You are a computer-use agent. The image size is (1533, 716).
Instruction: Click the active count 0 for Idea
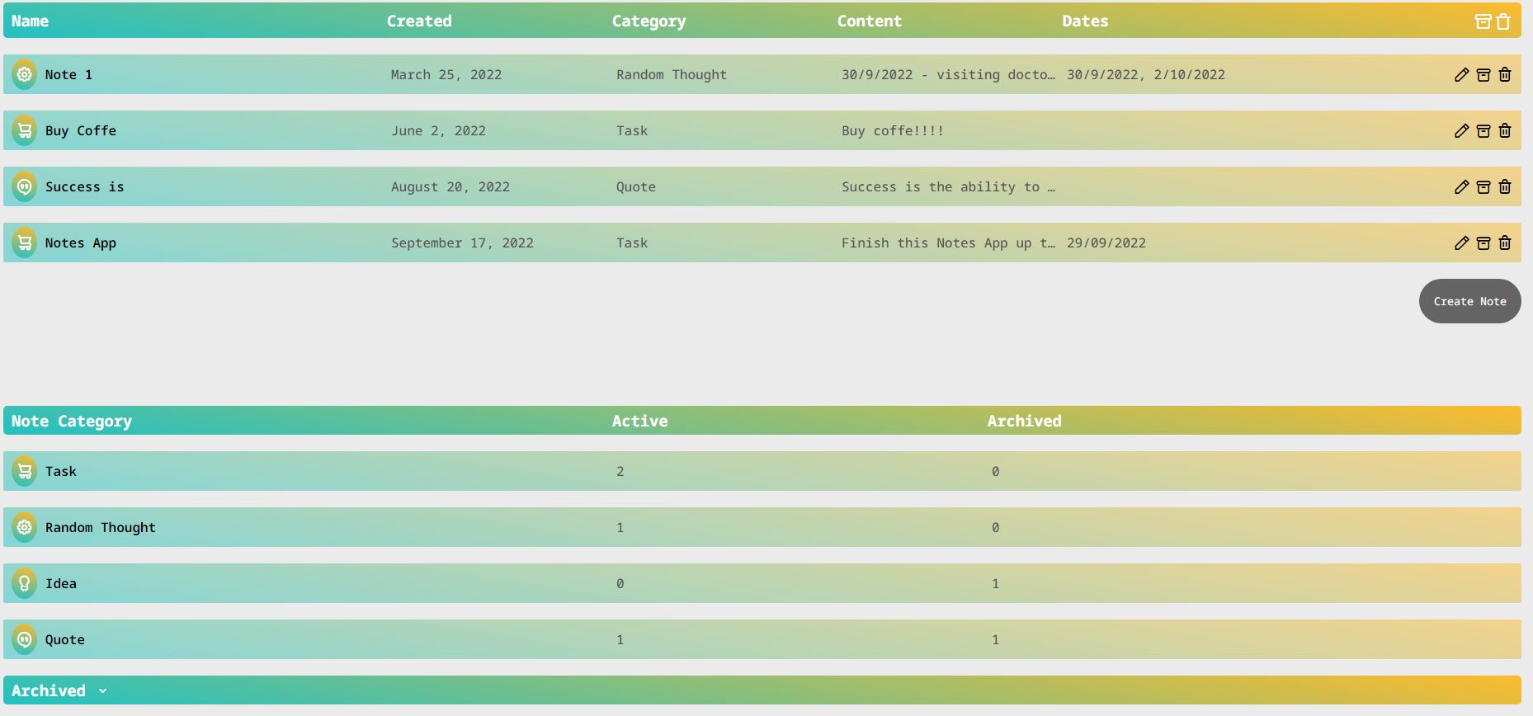[620, 584]
